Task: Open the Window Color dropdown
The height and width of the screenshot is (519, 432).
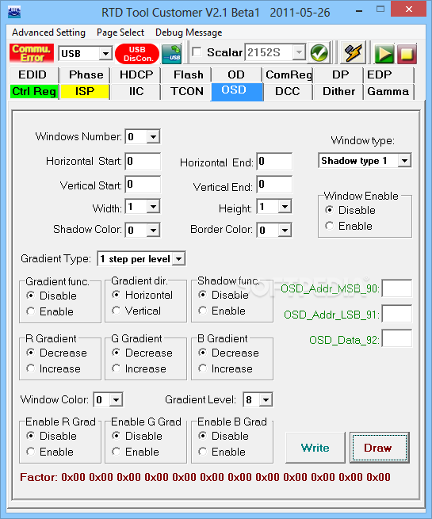Action: click(116, 400)
